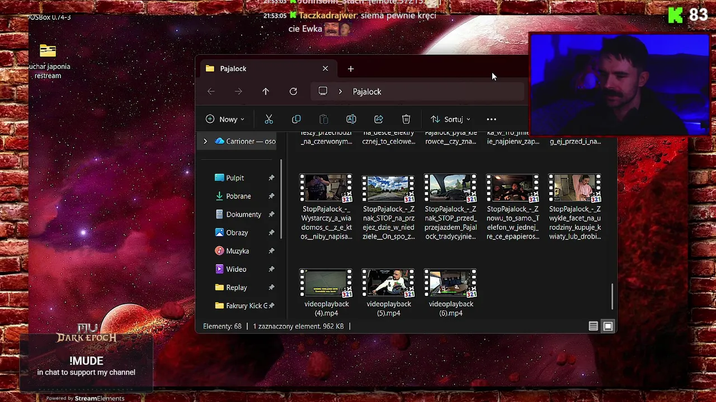Open Obrazy in the sidebar
The height and width of the screenshot is (402, 716).
coord(238,232)
